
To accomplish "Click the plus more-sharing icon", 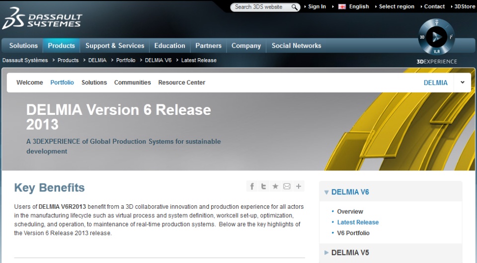I will point(299,186).
